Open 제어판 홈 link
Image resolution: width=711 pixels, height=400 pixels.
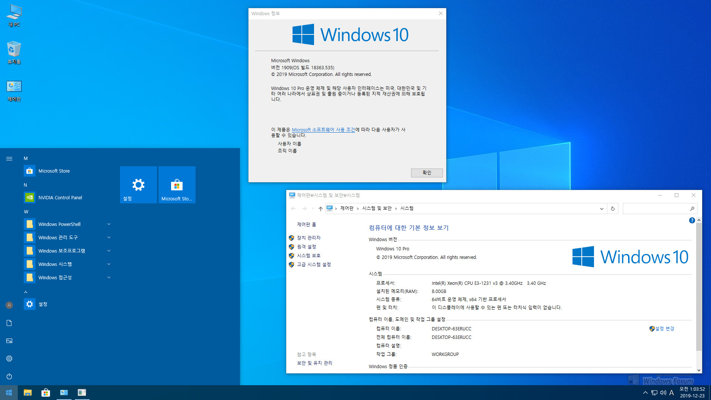coord(307,224)
